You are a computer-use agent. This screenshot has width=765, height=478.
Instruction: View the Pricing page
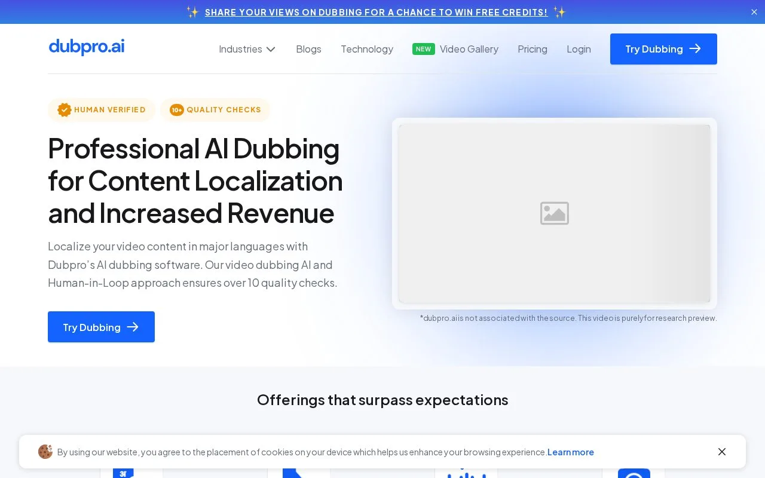click(533, 49)
